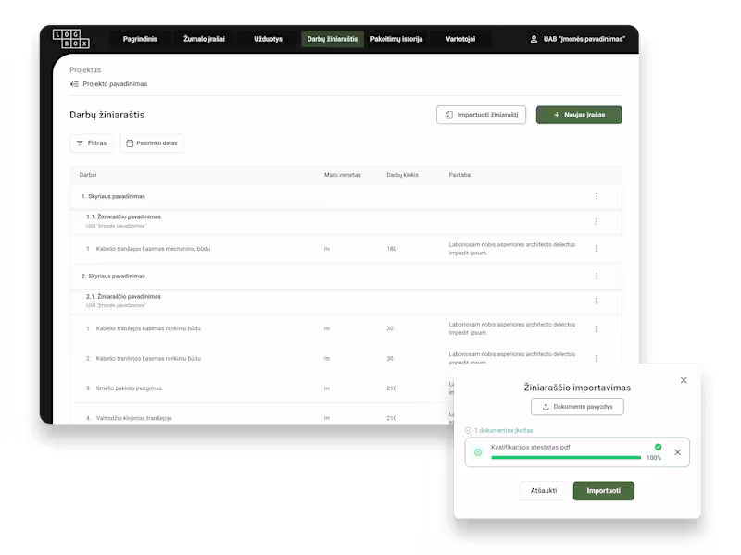Image resolution: width=741 pixels, height=555 pixels.
Task: Open the Pagrindinis tab
Action: point(140,39)
